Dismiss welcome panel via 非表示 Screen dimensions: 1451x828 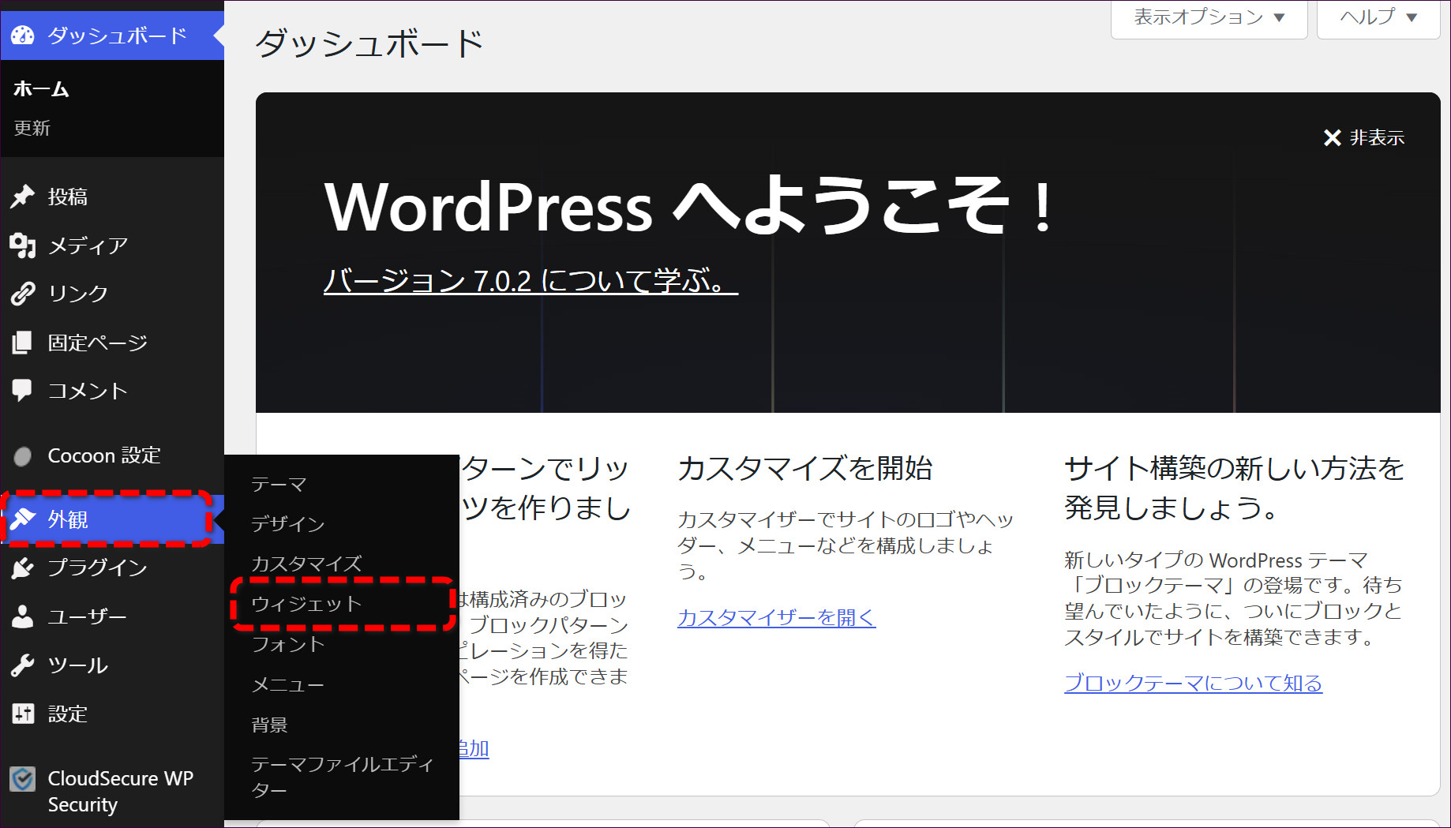1364,138
